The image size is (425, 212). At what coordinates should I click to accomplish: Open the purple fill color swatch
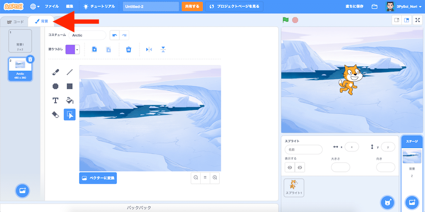[72, 50]
